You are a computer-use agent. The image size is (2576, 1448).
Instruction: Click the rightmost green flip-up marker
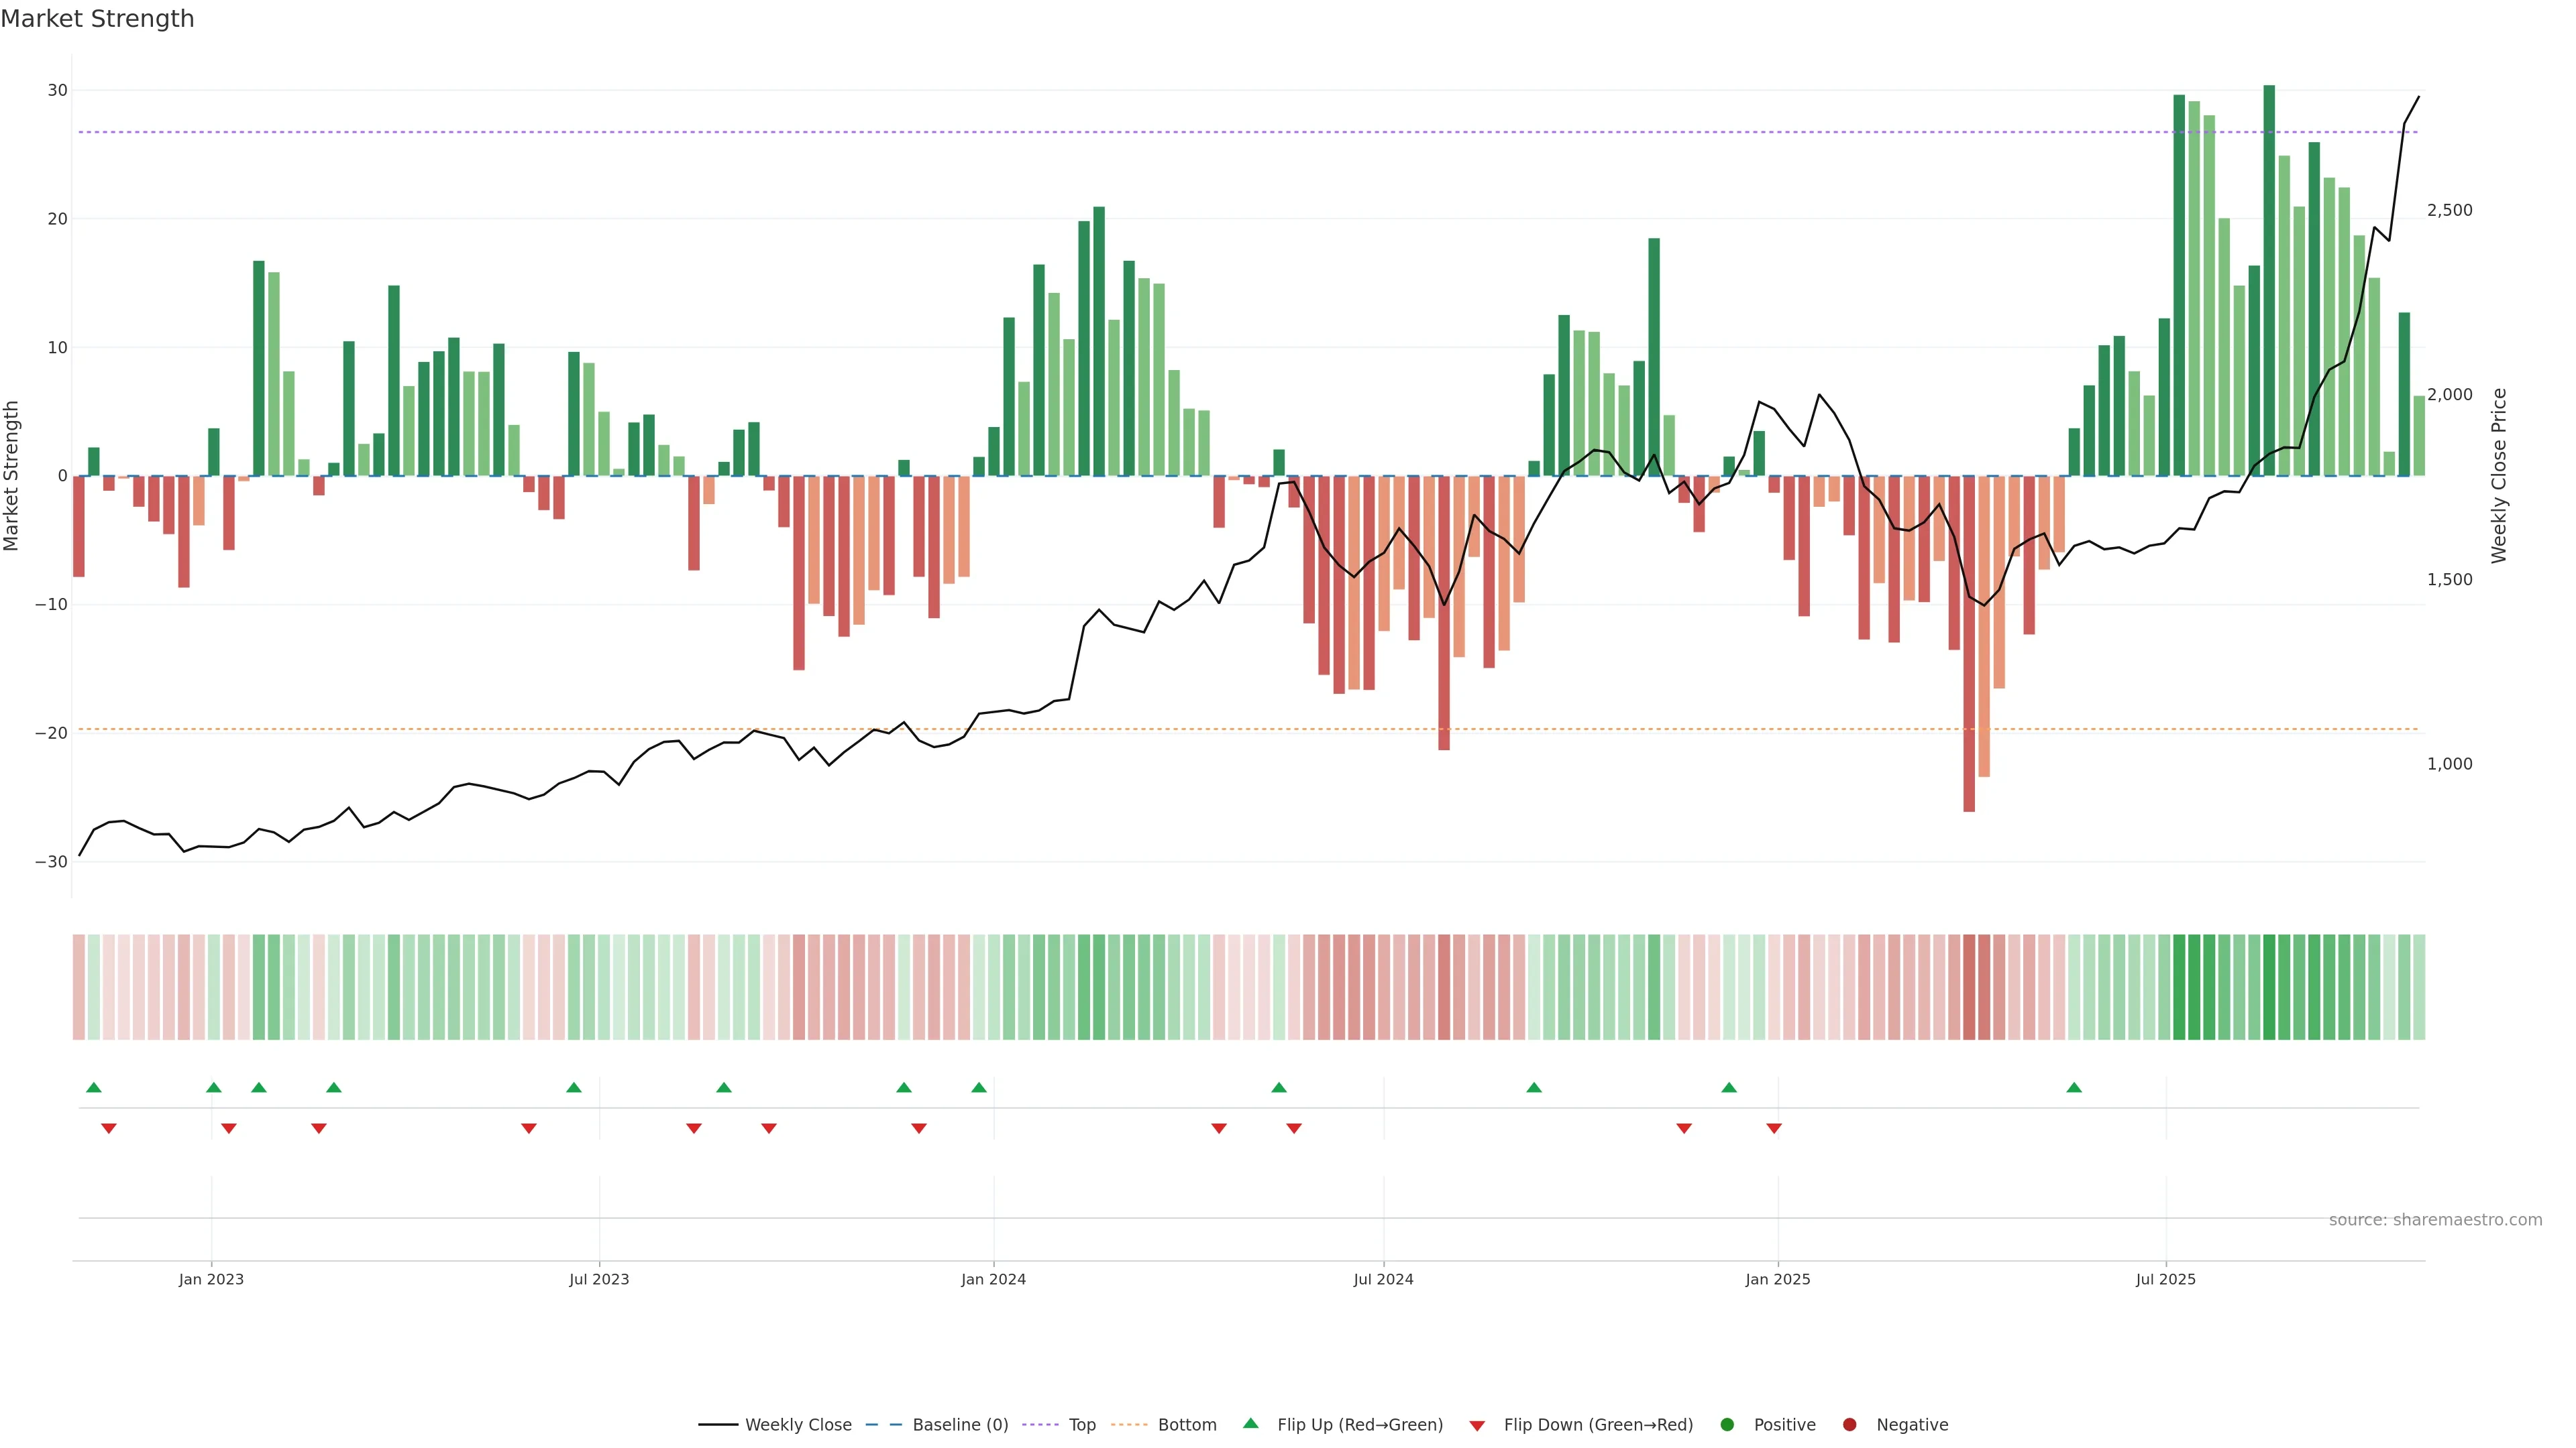point(2074,1087)
